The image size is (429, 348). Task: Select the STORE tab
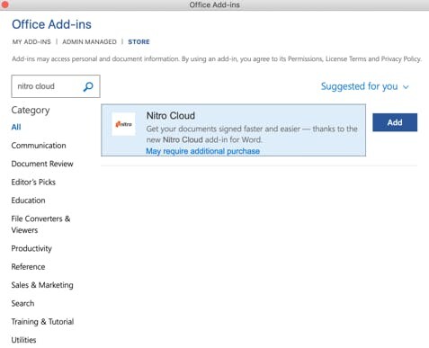tap(139, 41)
